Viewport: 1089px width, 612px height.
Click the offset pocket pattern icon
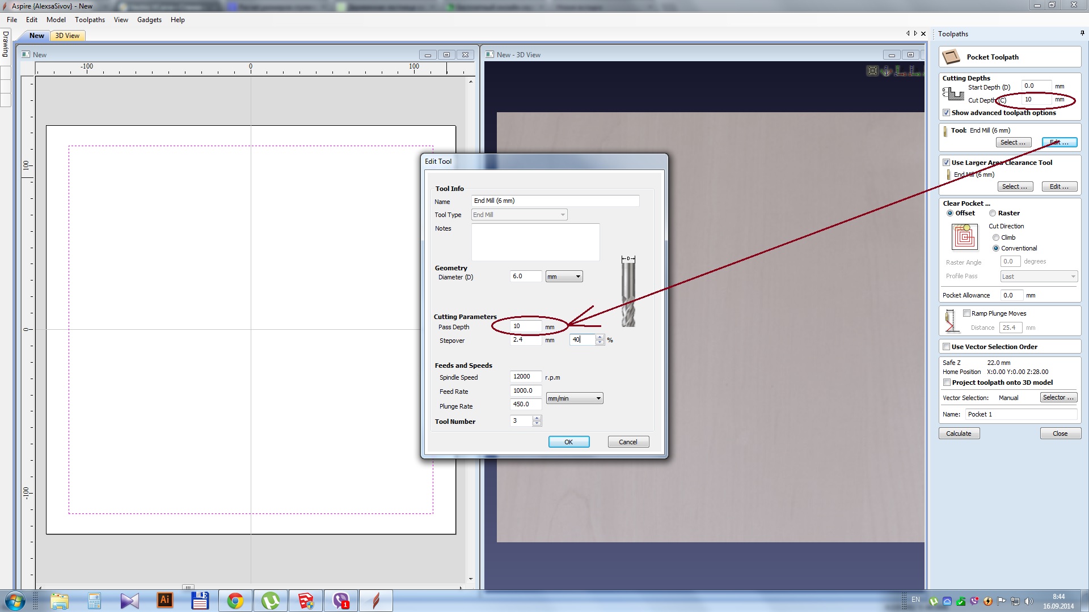pyautogui.click(x=965, y=237)
